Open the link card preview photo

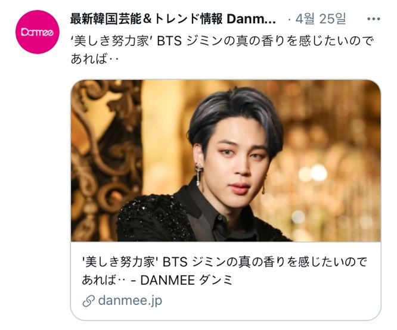click(x=226, y=161)
